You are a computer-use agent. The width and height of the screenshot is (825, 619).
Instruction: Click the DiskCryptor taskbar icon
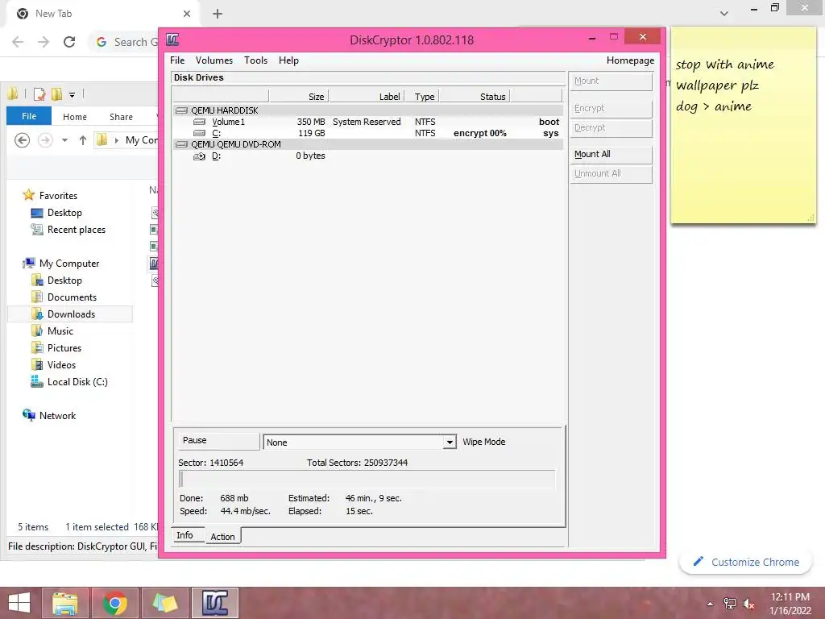point(215,603)
